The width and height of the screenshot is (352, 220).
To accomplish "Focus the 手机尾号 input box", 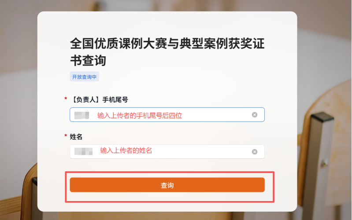I will pos(216,115).
